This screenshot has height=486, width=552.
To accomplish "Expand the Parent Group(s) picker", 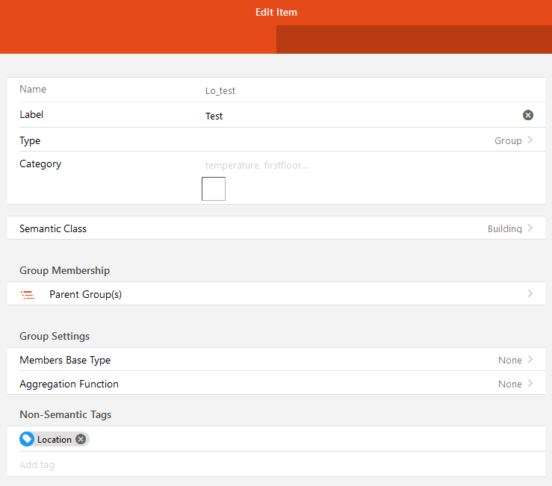I will (x=276, y=294).
